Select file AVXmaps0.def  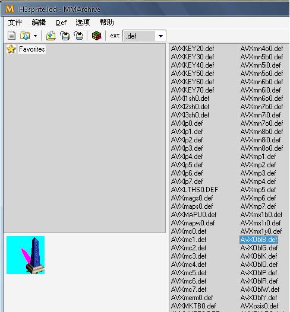point(192,206)
